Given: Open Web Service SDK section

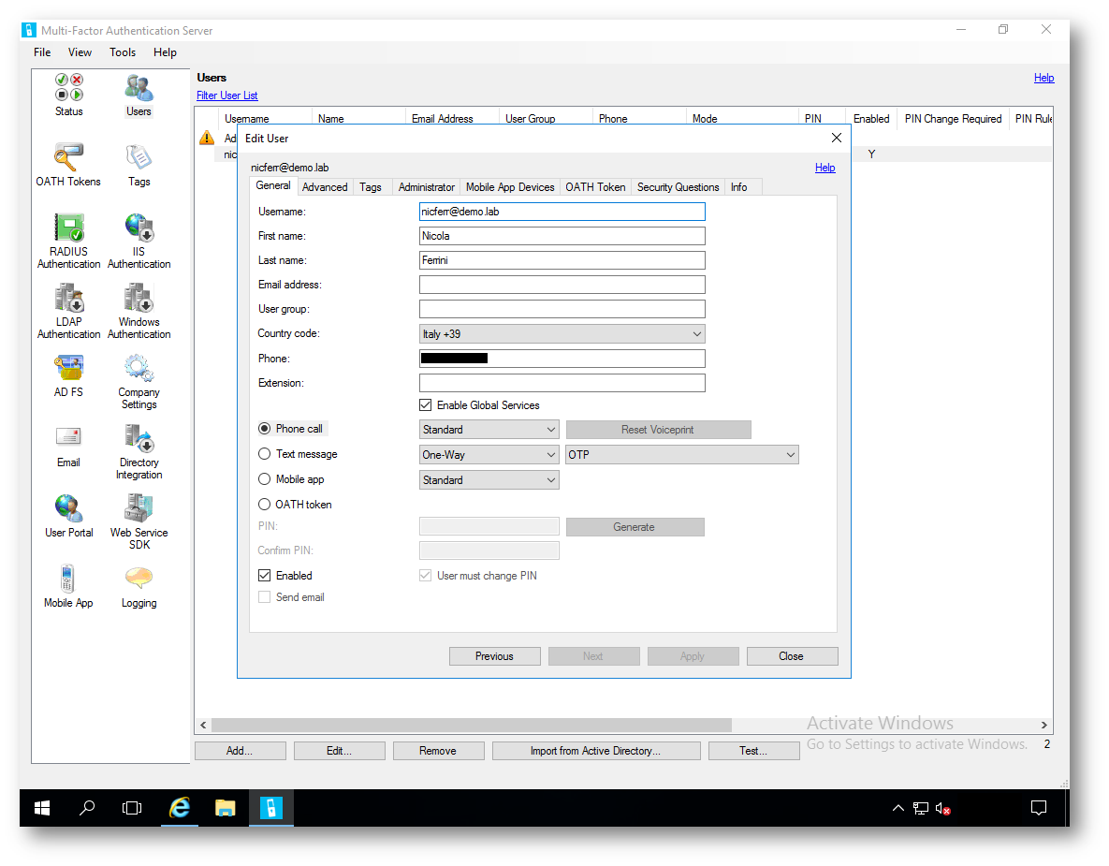Looking at the screenshot, I should tap(139, 521).
